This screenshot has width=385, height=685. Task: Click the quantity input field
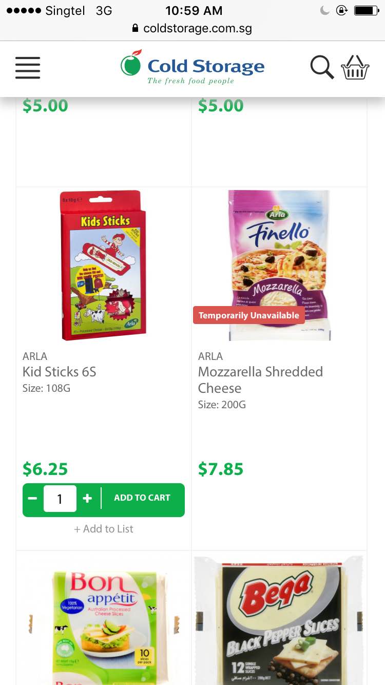(x=60, y=498)
